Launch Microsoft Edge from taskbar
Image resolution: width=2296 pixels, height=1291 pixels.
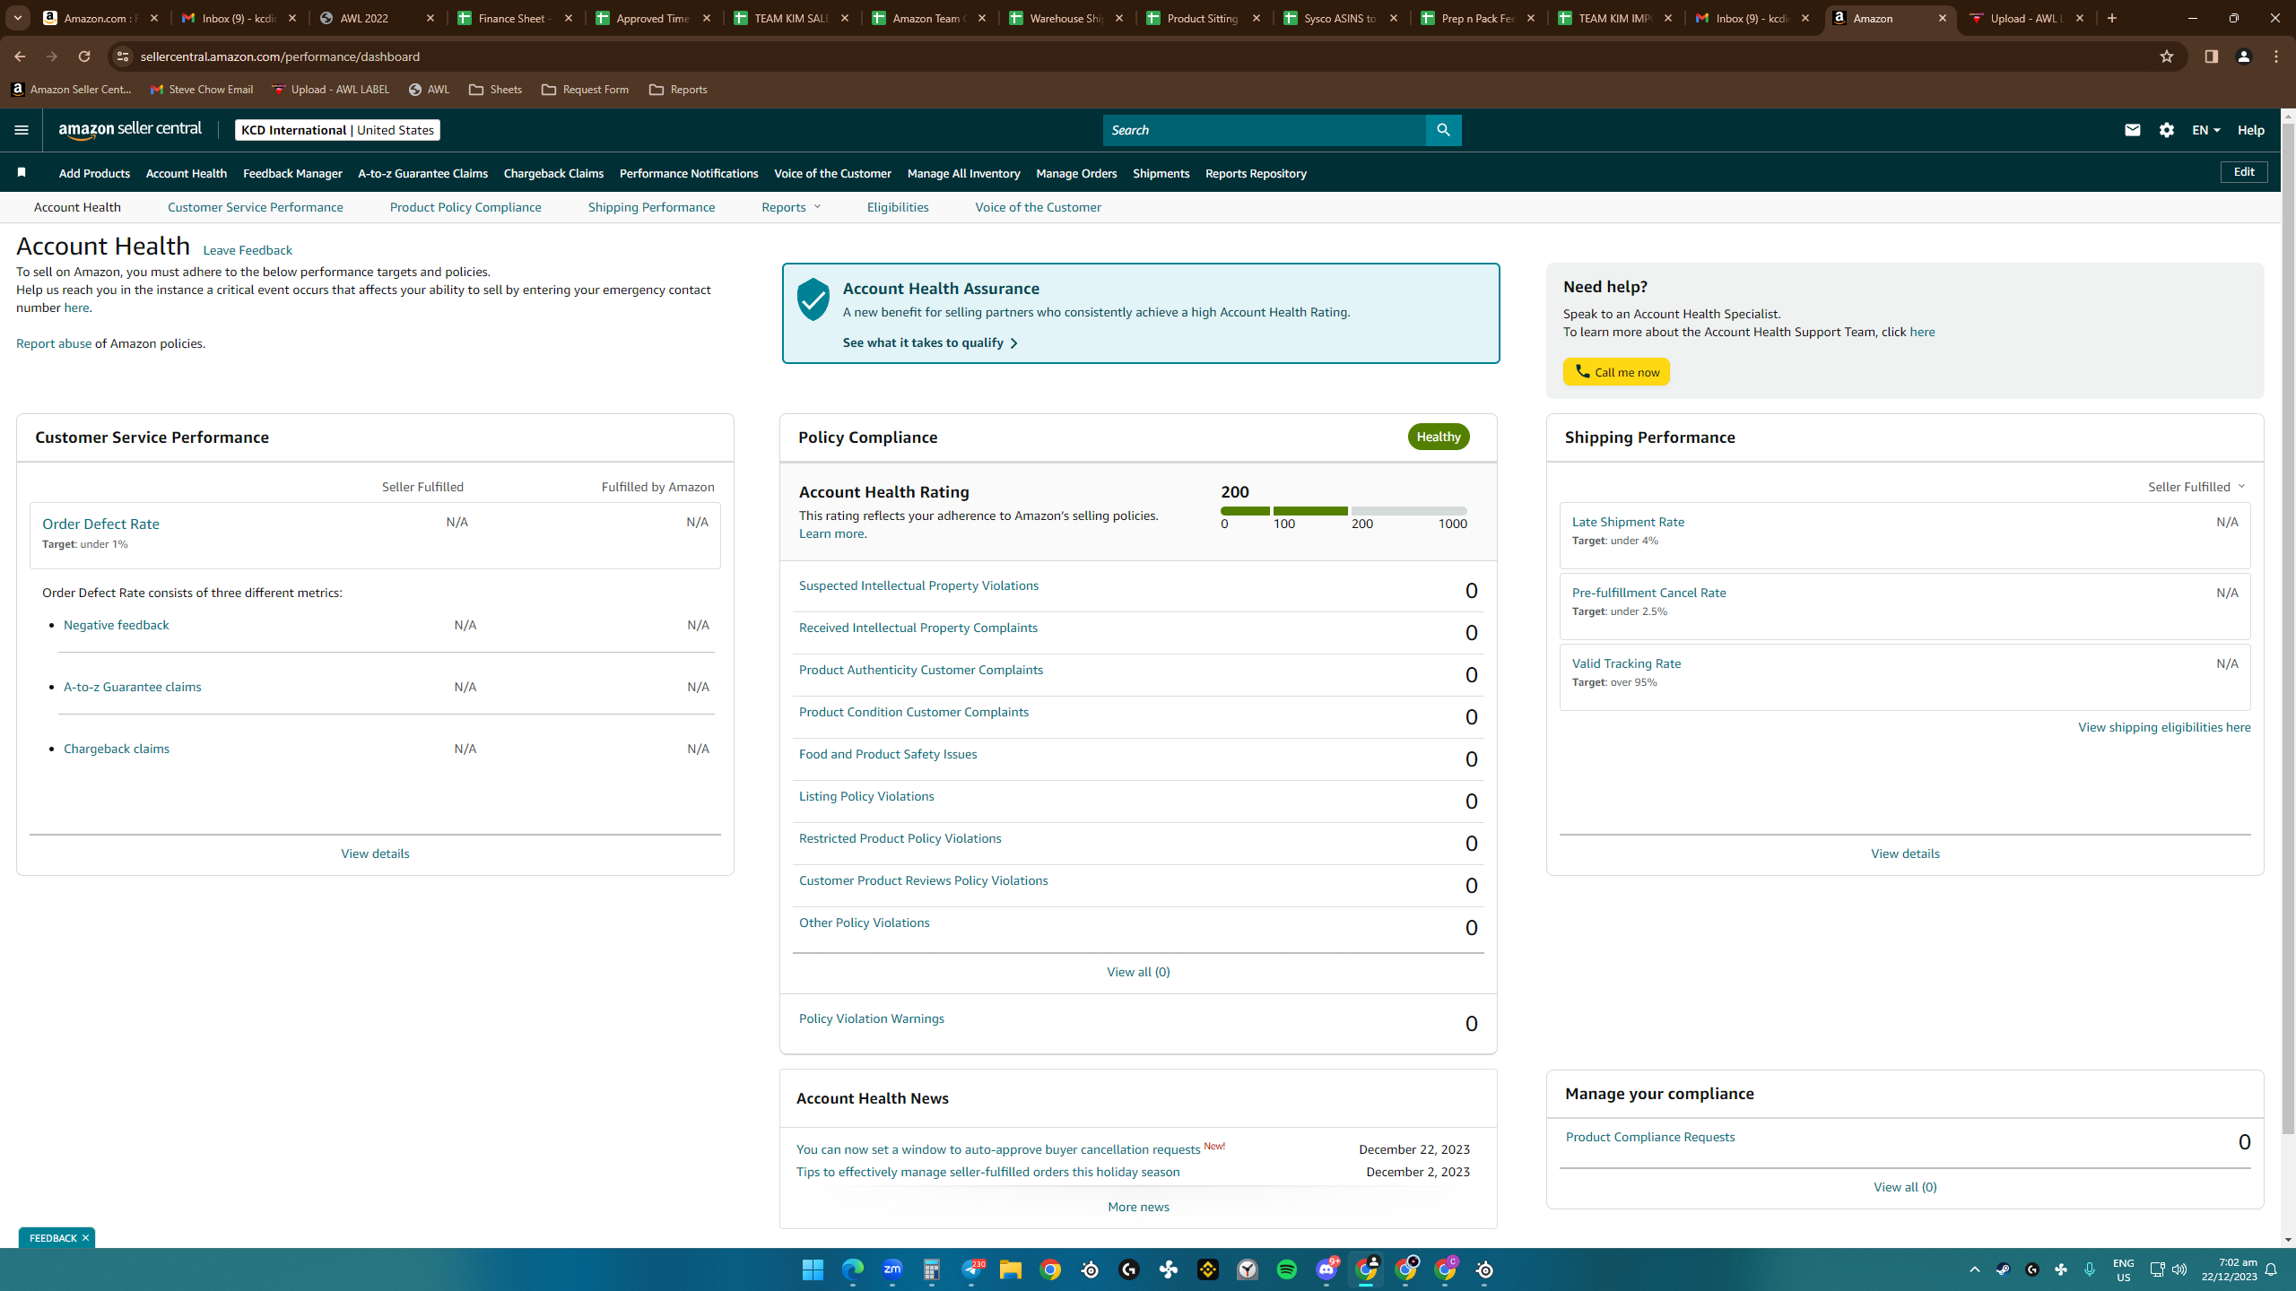coord(852,1269)
